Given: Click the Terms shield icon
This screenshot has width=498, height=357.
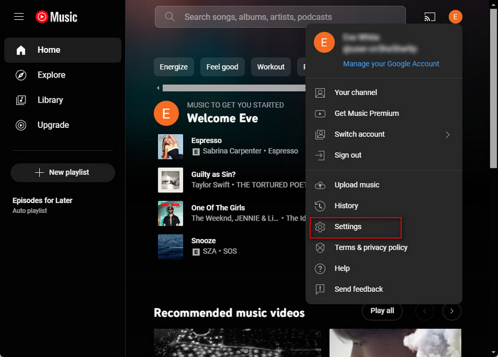Looking at the screenshot, I should pyautogui.click(x=320, y=248).
